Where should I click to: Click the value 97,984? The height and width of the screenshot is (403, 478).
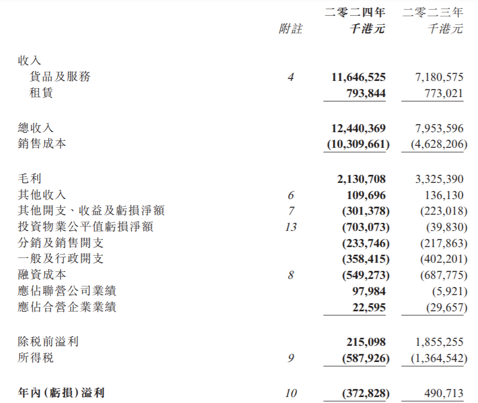click(x=369, y=291)
